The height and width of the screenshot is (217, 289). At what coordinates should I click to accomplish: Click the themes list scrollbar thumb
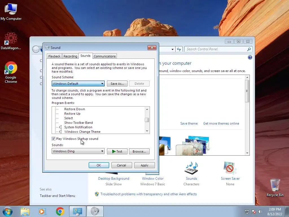pyautogui.click(x=247, y=91)
